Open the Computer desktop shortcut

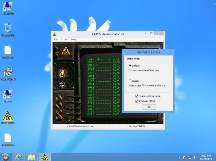8,7
